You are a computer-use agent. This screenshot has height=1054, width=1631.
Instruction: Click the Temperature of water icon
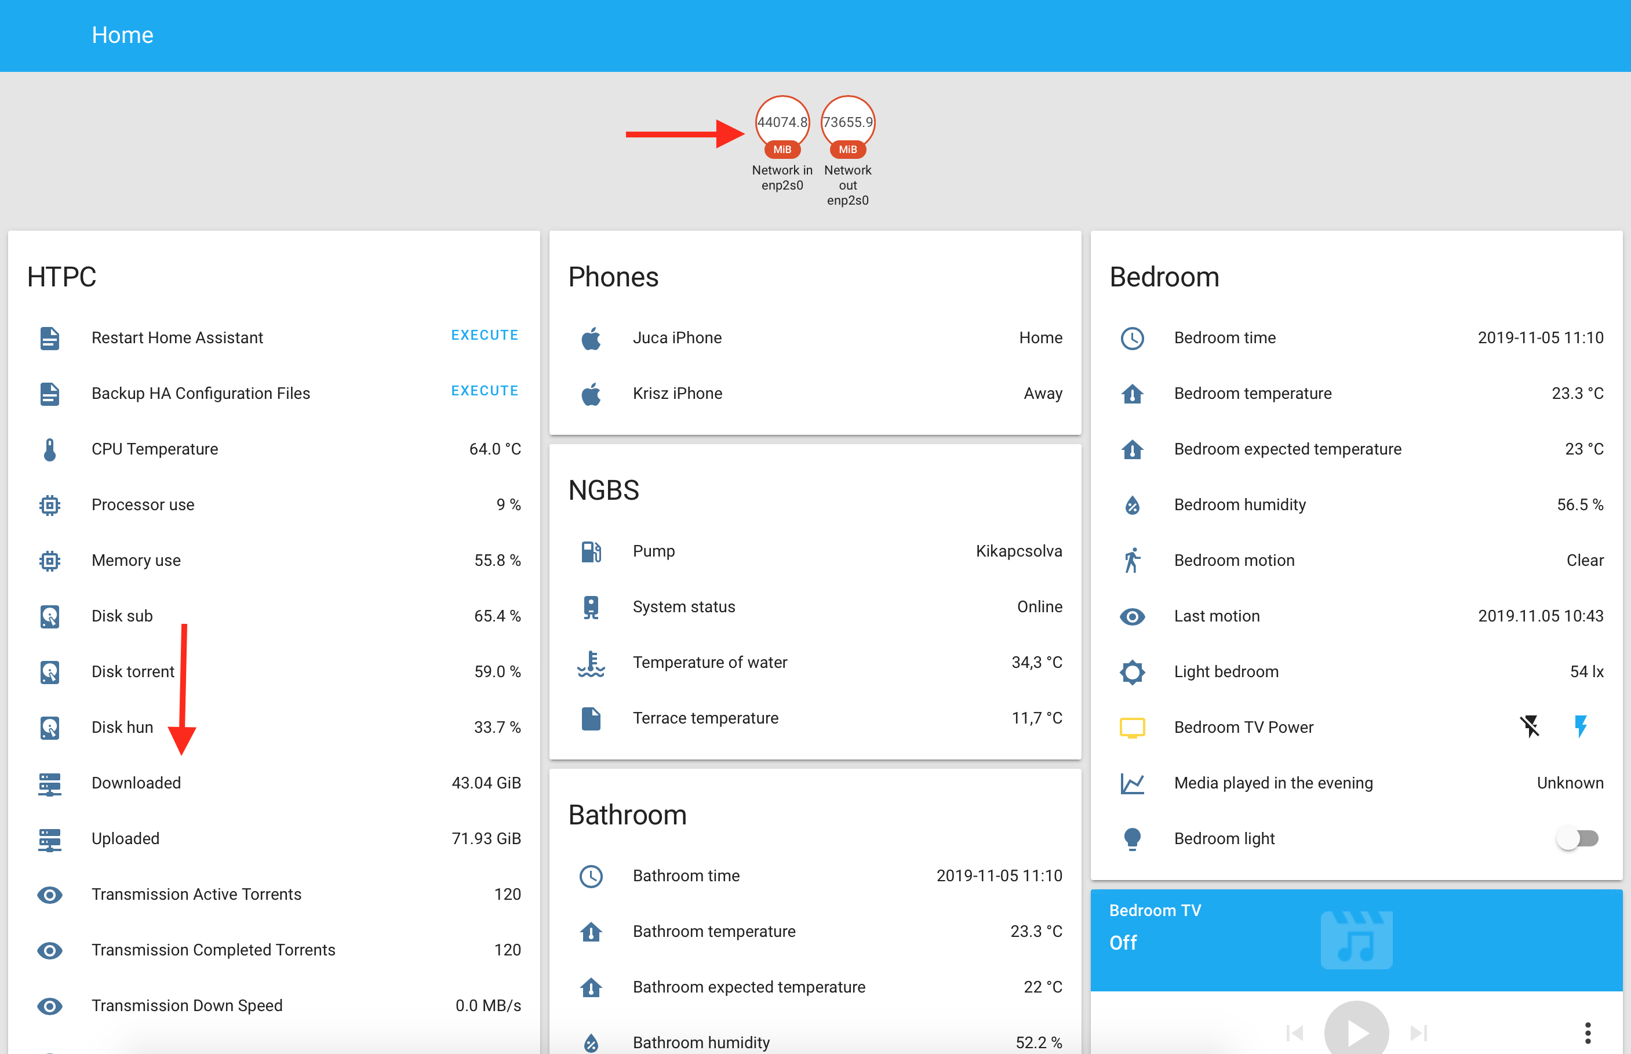point(591,663)
